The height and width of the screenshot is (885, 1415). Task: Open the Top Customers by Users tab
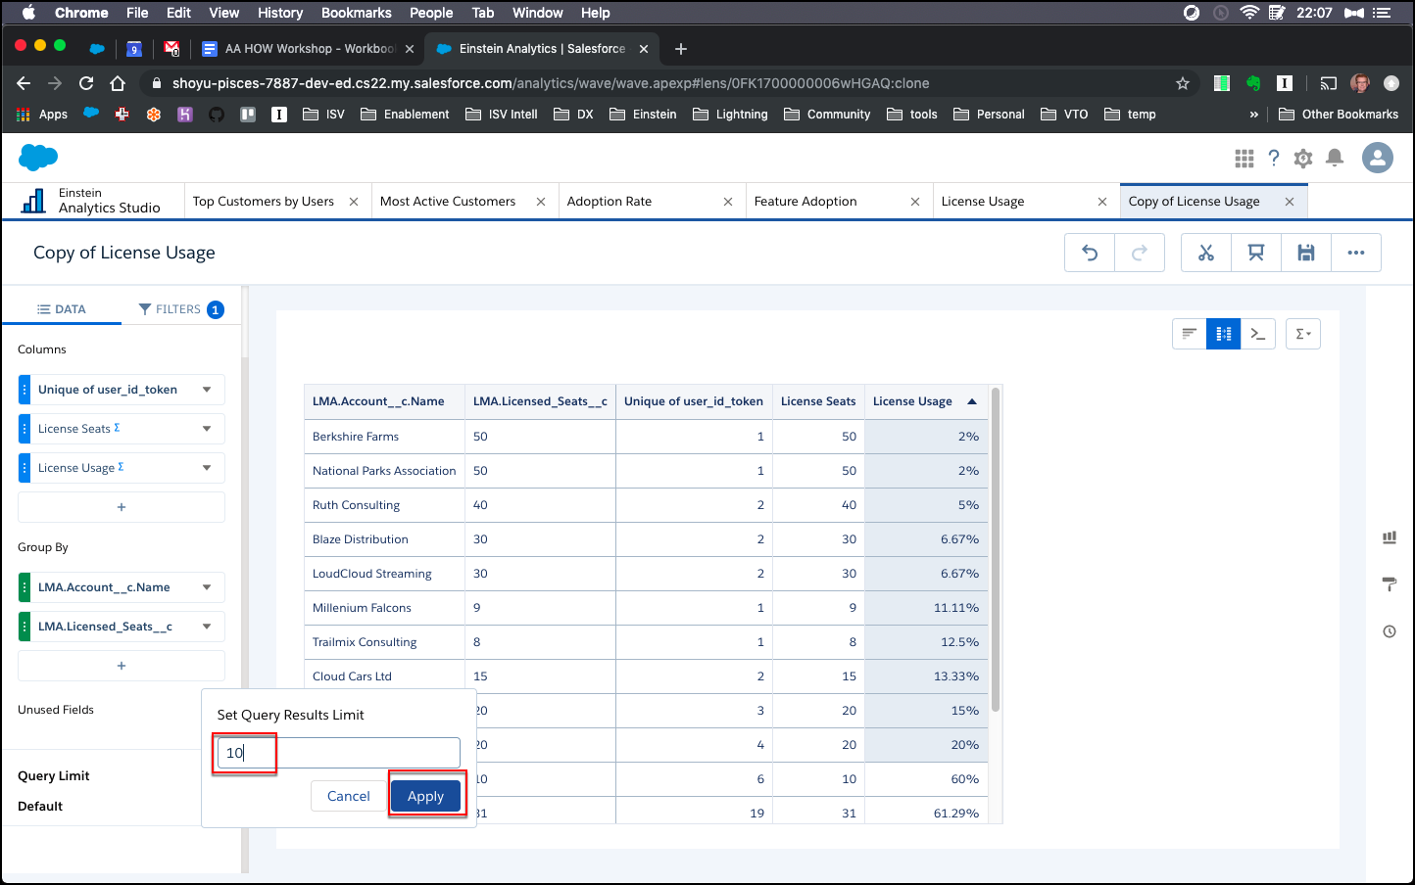pos(264,202)
